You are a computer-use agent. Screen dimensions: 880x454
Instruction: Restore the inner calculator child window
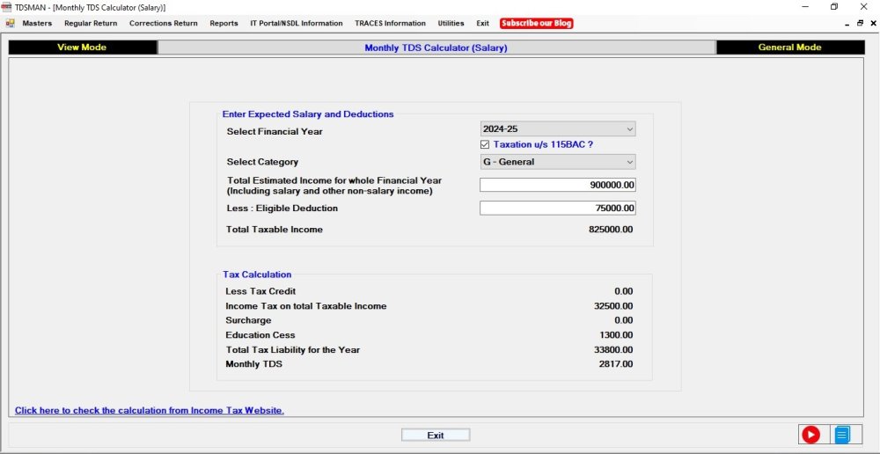click(860, 24)
